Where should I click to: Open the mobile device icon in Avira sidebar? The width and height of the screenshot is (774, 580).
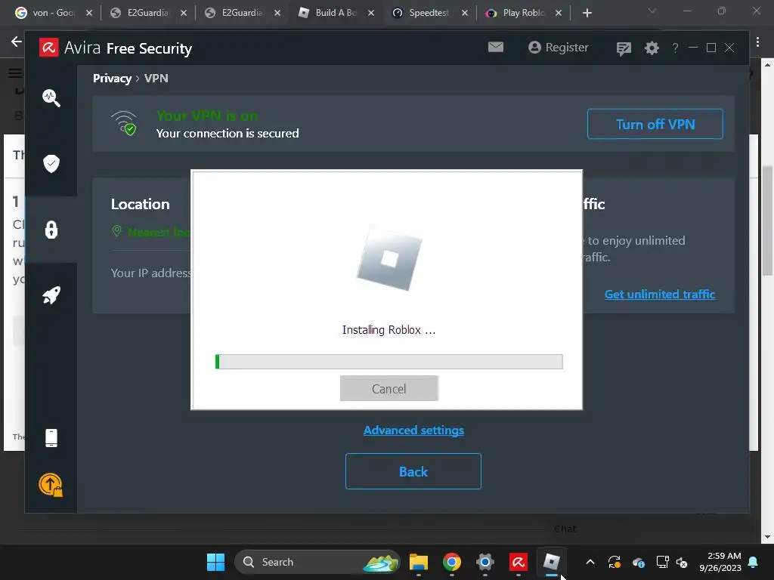pyautogui.click(x=51, y=437)
